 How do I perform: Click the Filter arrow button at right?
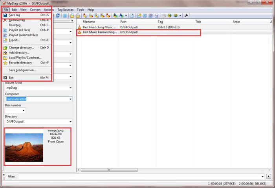point(268,177)
